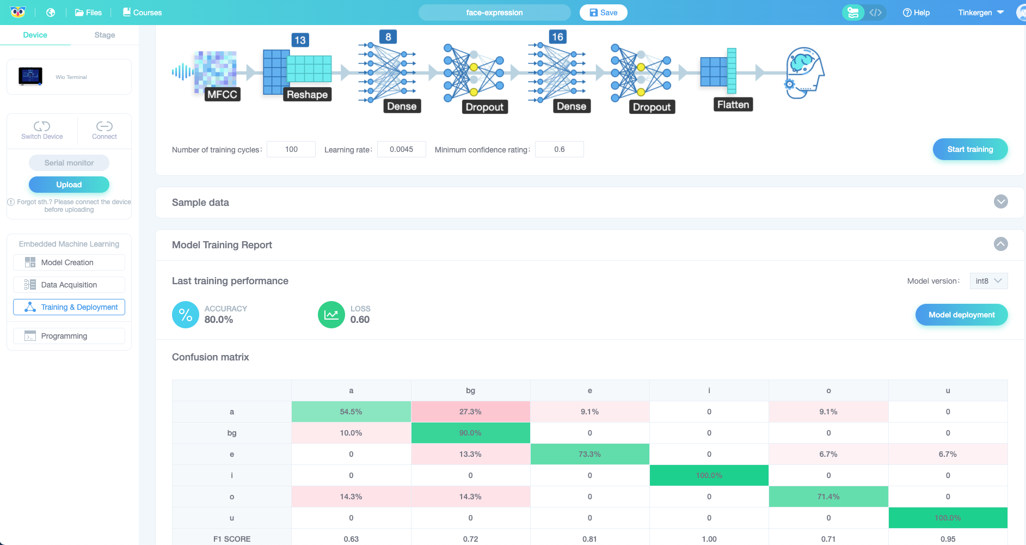
Task: Click the Wio Terminal device thumbnail
Action: point(30,76)
